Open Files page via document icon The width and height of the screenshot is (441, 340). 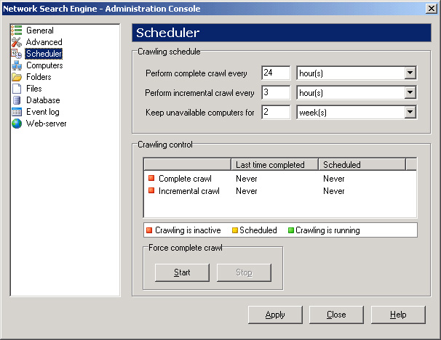(x=17, y=89)
